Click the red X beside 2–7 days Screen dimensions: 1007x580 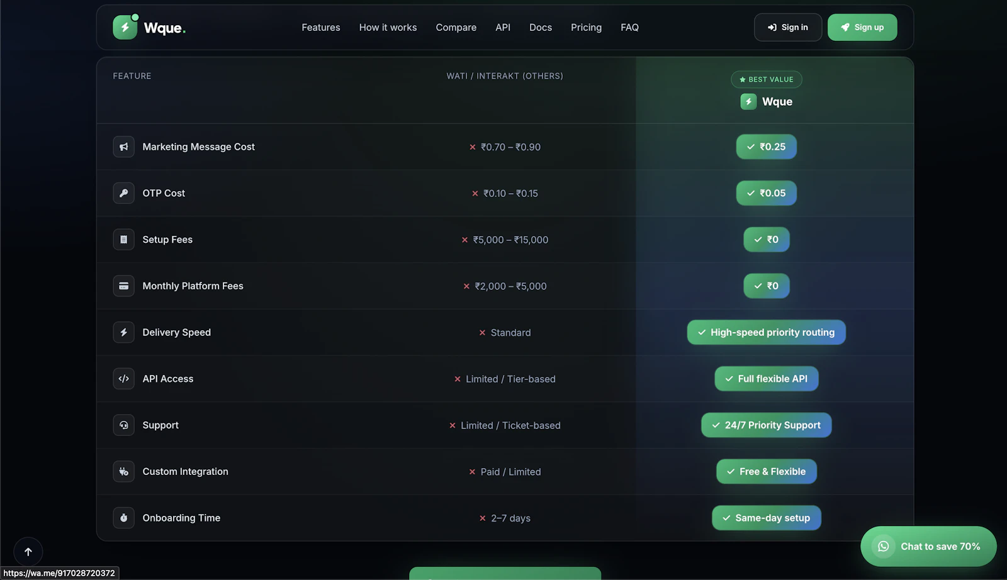[x=483, y=518]
